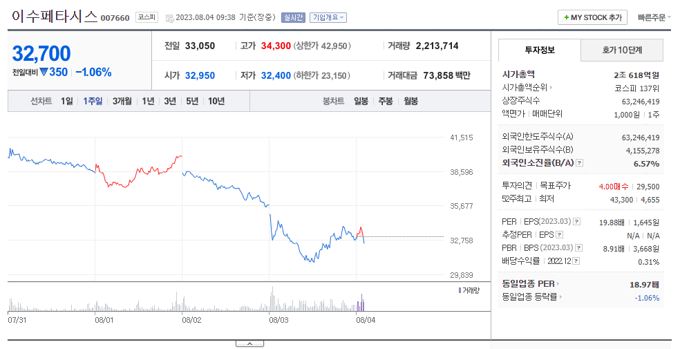
Task: Click the 시가 value 32,950
Action: (x=200, y=75)
